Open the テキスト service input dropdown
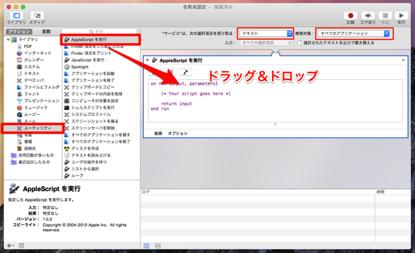The width and height of the screenshot is (415, 253). pos(266,33)
